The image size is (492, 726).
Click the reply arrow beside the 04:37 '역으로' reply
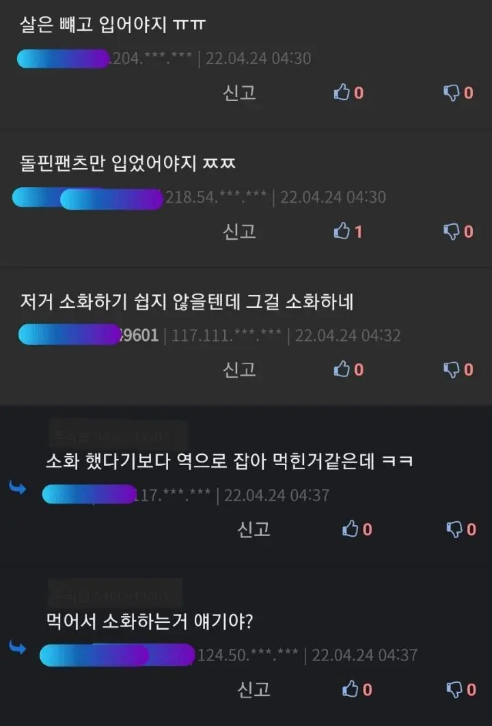[x=18, y=487]
